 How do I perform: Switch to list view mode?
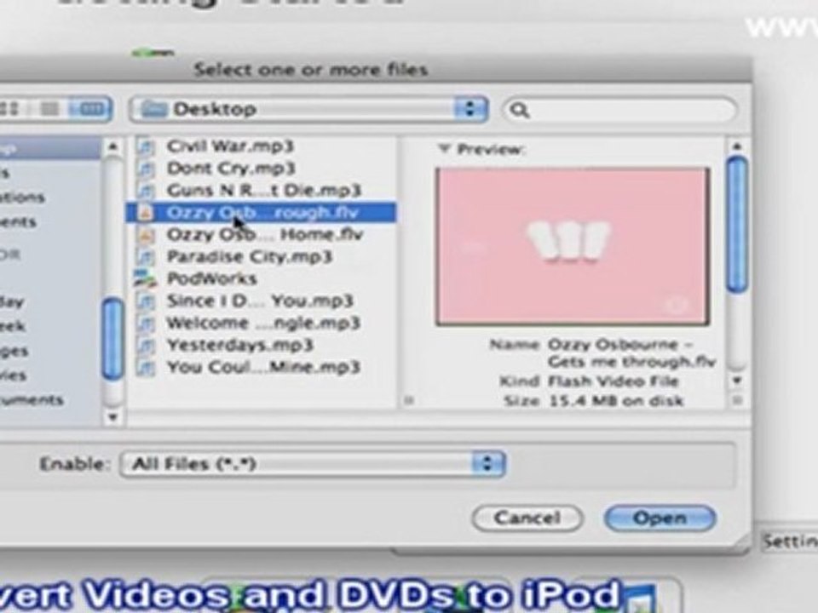point(50,109)
